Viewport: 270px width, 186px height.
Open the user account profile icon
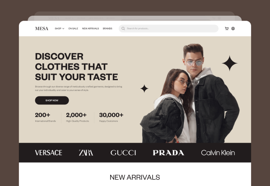pyautogui.click(x=233, y=28)
